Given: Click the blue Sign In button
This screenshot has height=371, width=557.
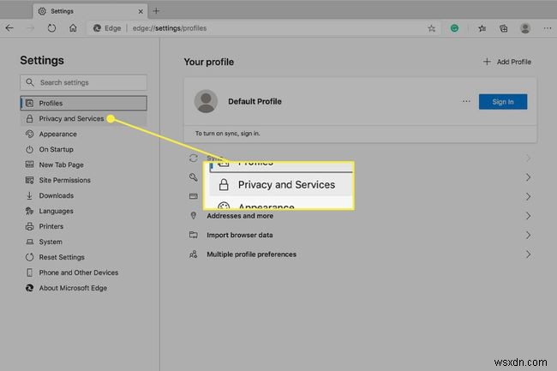Looking at the screenshot, I should [x=503, y=102].
